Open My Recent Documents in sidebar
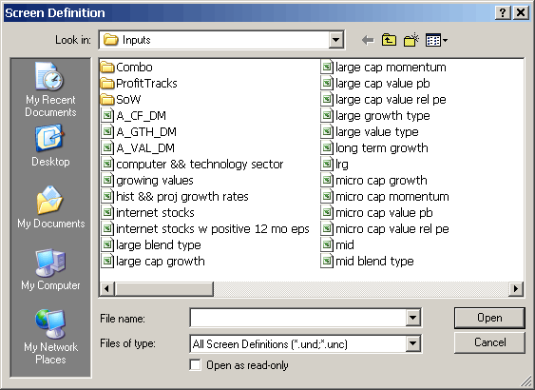Viewport: 535px width, 390px height. tap(50, 89)
